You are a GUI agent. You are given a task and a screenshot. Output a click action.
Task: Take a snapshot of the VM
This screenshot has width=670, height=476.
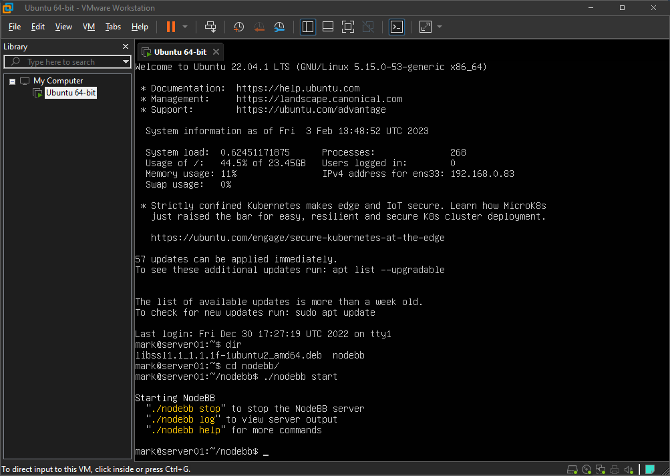pos(238,27)
